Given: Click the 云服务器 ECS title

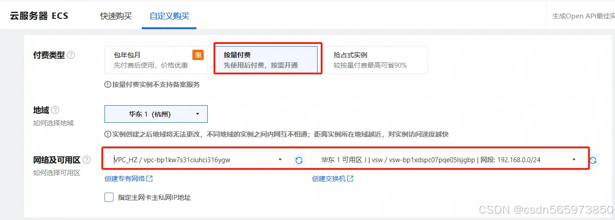Looking at the screenshot, I should tap(39, 16).
